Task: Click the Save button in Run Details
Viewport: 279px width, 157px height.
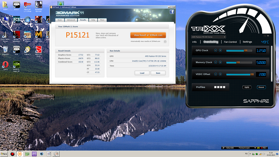Action: click(158, 73)
